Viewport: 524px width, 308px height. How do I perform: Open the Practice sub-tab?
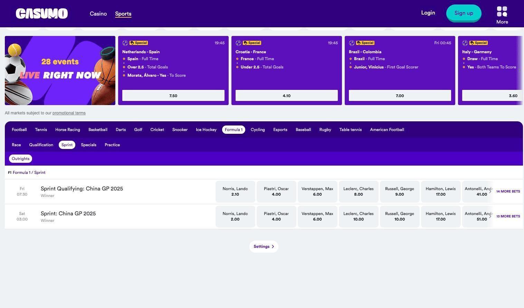click(112, 145)
